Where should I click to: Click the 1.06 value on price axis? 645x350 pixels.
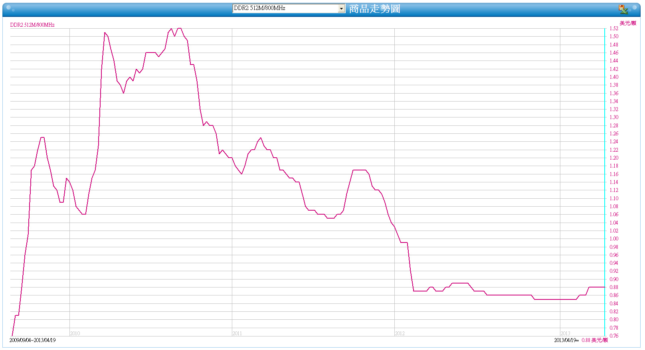coord(614,214)
